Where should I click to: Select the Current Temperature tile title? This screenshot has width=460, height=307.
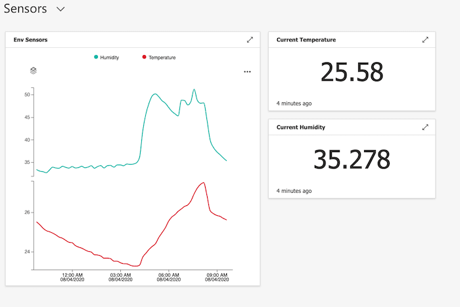306,40
